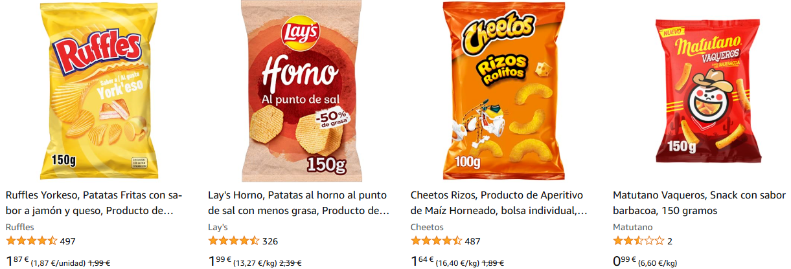Viewport: 791px width, 269px height.
Task: Open the 497 reviews for Ruffles
Action: tap(68, 241)
